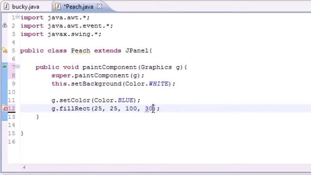Click the Java file icon on bucky.java tab
Viewport: 311px width, 175px height.
6,6
